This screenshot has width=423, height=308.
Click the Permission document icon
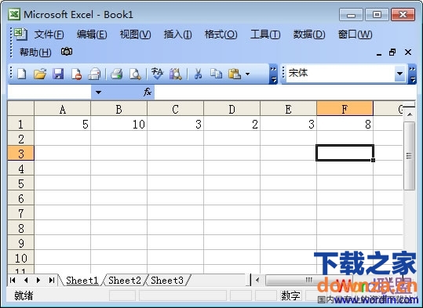pos(76,74)
